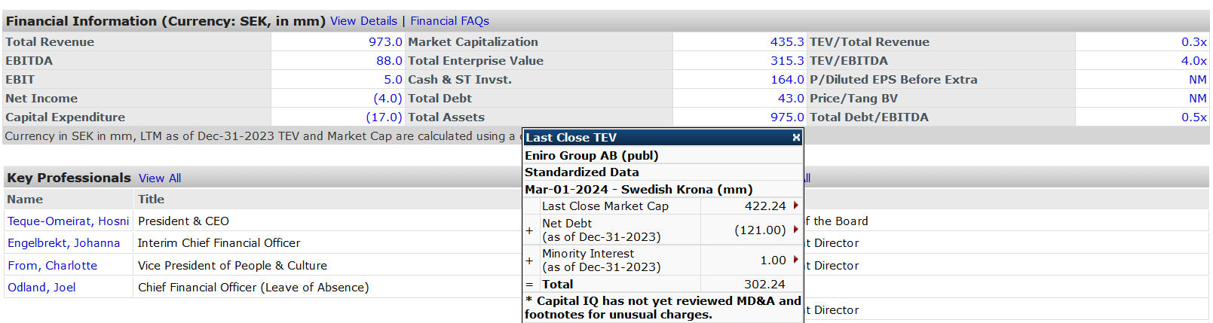Click Total Enterprise Value 315.3

pos(787,61)
